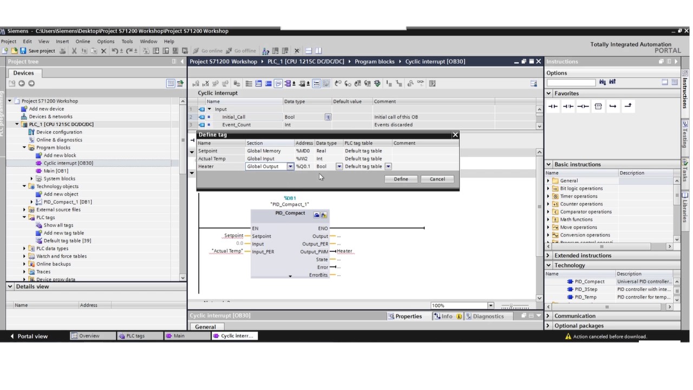Select Main [OB1] in Project tree
The height and width of the screenshot is (390, 693).
[56, 171]
